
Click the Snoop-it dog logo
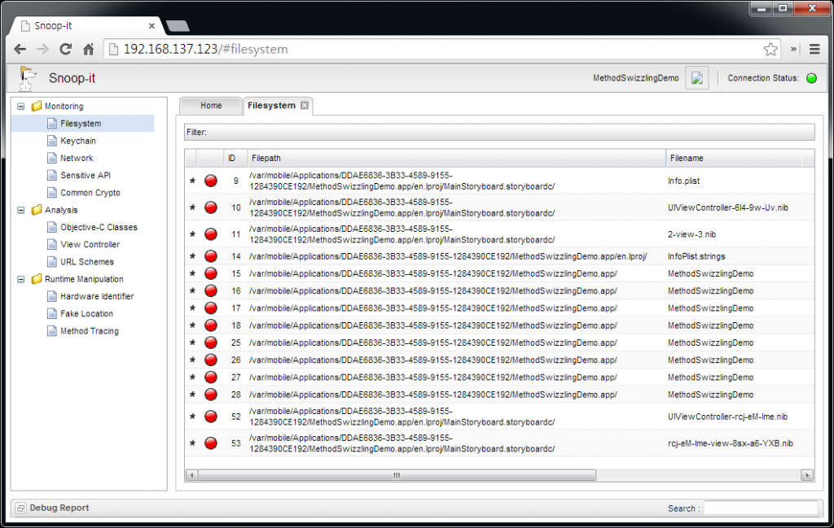[x=27, y=78]
